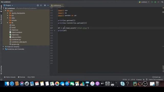Open Siri from the Dock
Screen dimensions: 164x92
coord(22,84)
